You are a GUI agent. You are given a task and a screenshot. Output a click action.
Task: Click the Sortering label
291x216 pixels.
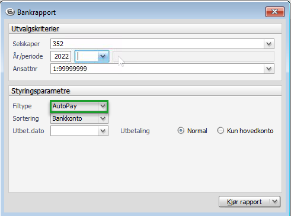point(25,118)
